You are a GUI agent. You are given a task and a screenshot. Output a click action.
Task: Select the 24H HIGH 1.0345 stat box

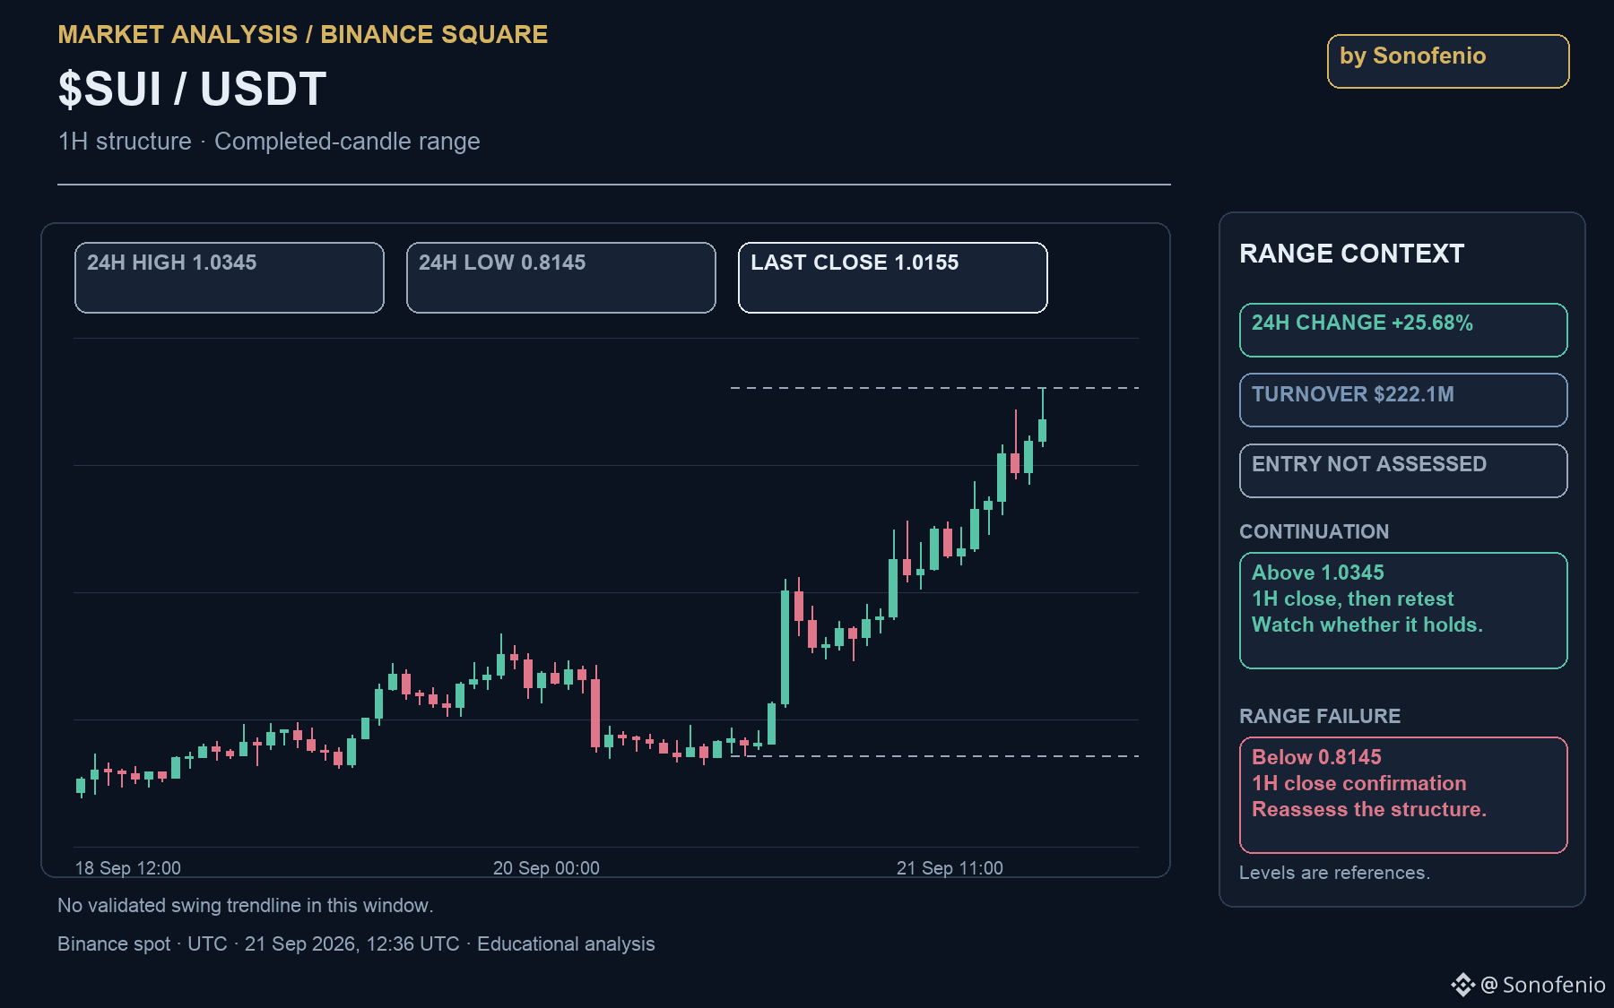tap(230, 278)
